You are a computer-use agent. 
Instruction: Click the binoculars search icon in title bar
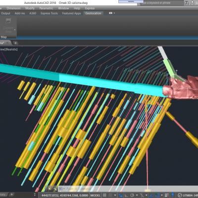[187, 3]
